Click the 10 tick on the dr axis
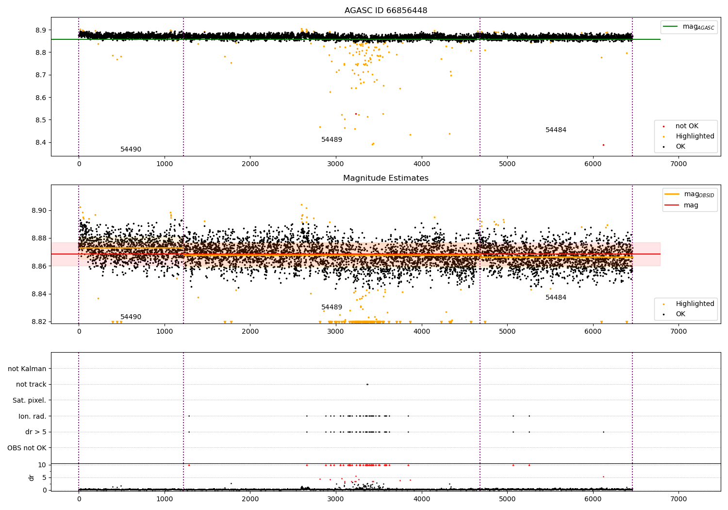 [42, 465]
